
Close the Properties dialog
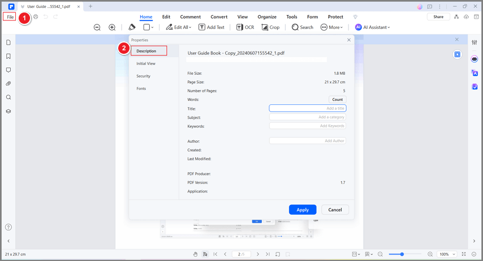pyautogui.click(x=349, y=40)
